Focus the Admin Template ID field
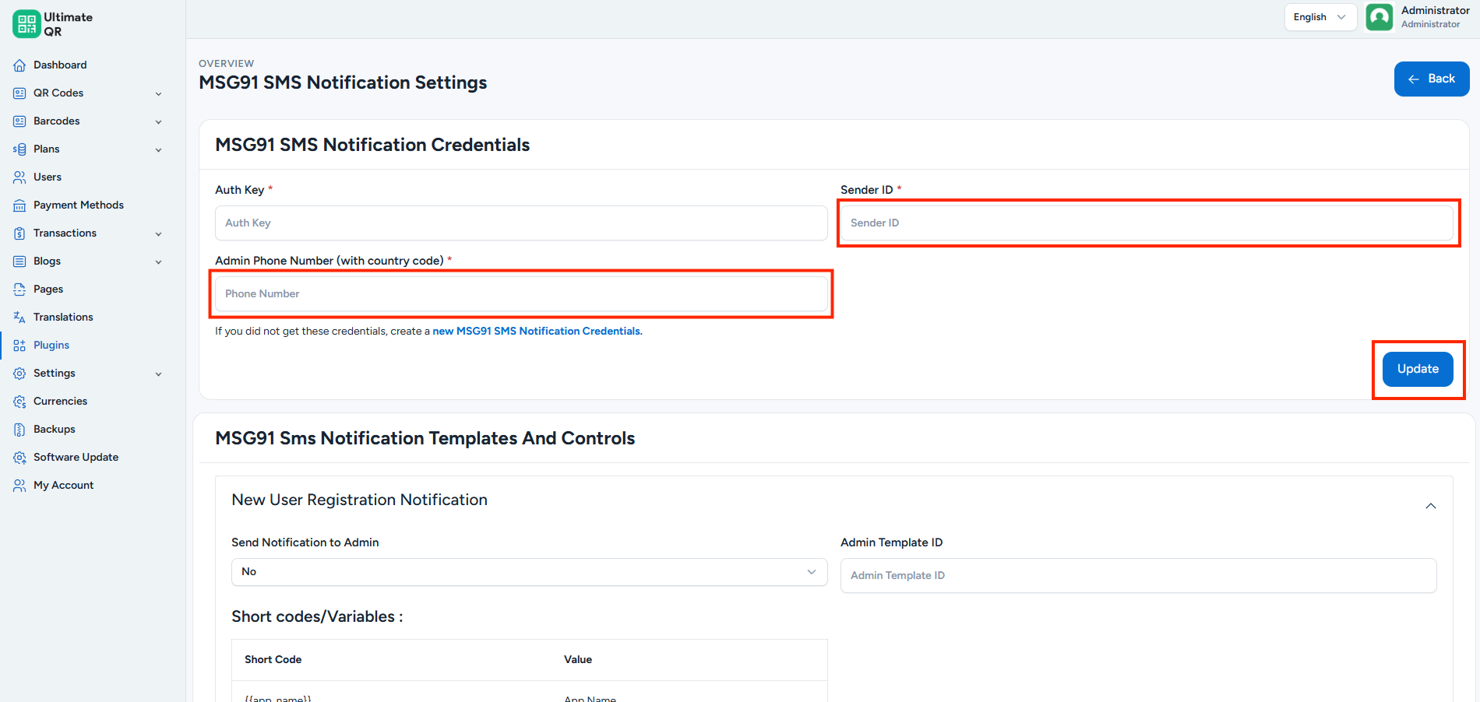Viewport: 1480px width, 702px height. tap(1138, 576)
